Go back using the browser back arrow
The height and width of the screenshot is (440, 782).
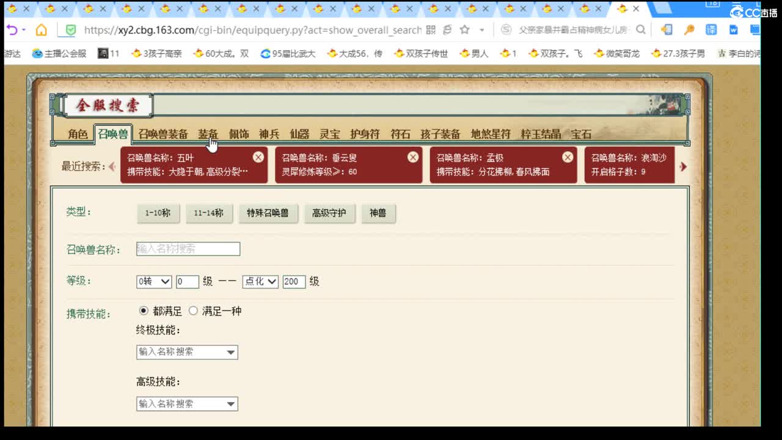tap(12, 30)
